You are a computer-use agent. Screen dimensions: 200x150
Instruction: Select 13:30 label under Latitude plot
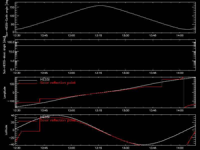pos(126,148)
